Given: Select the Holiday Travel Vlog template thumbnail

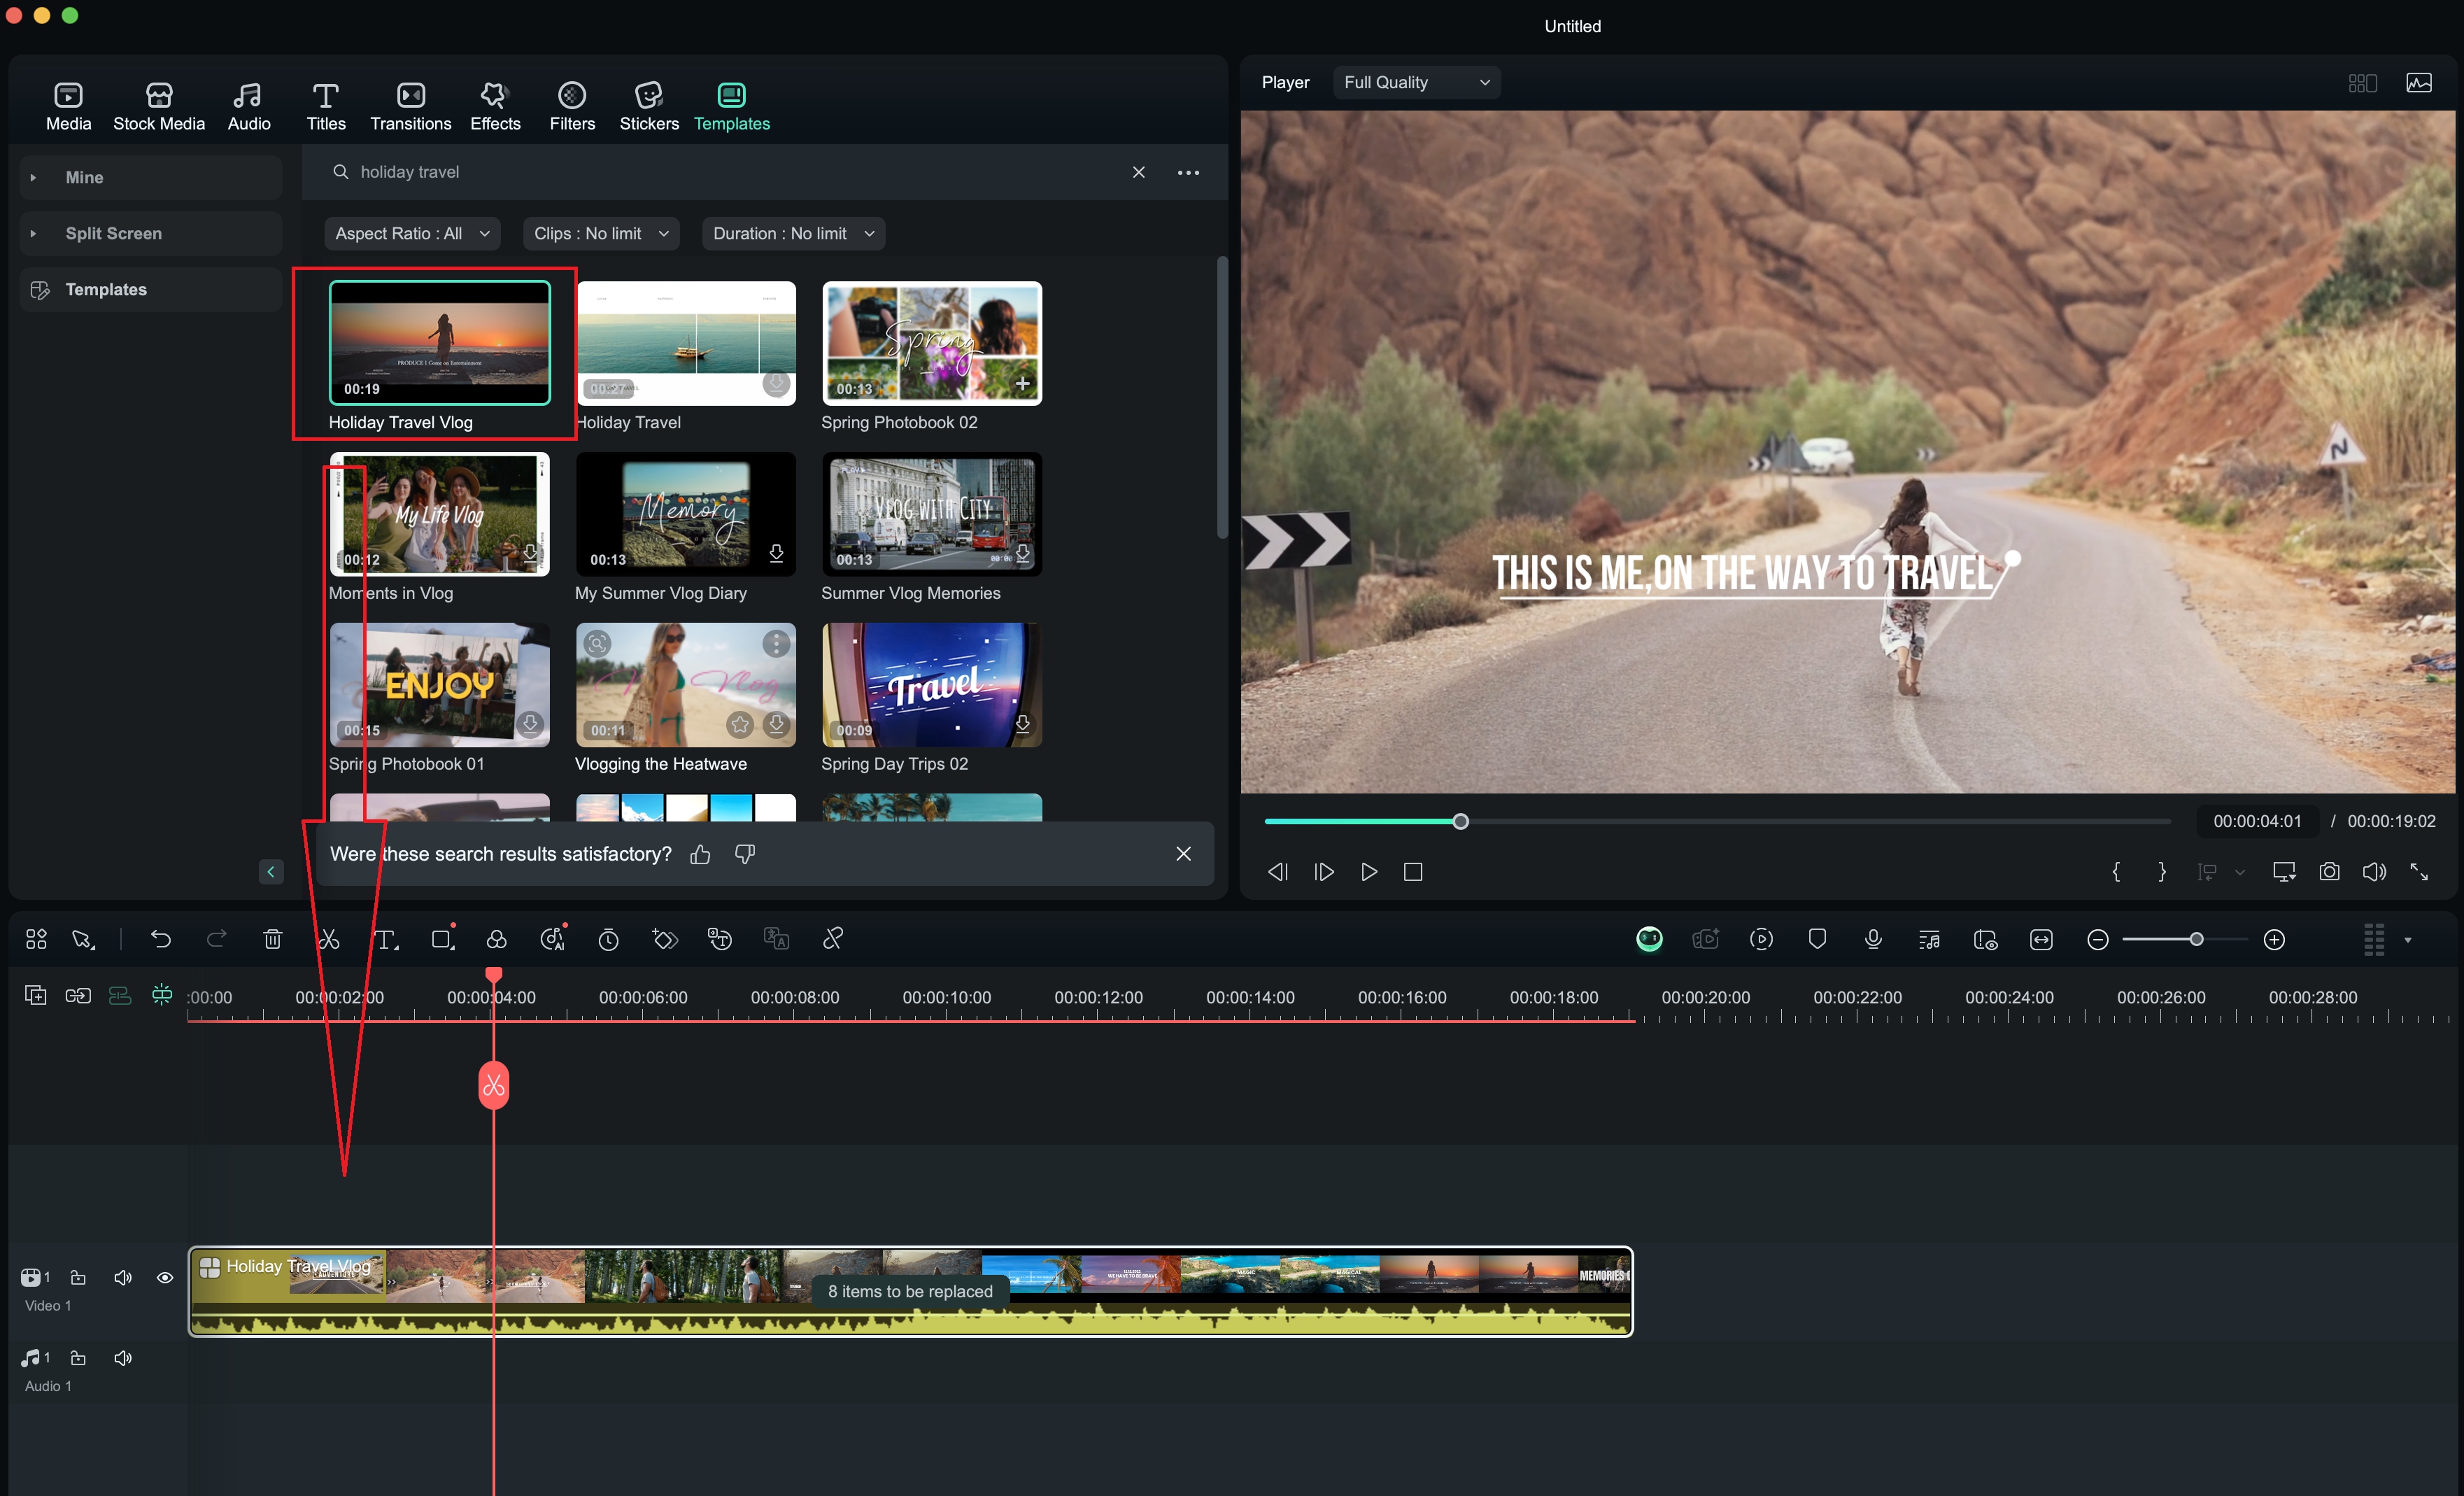Looking at the screenshot, I should [x=439, y=342].
